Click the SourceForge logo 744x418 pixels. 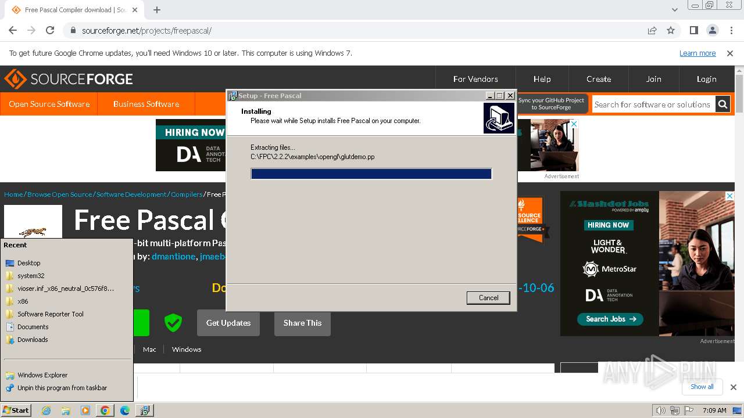tap(69, 79)
